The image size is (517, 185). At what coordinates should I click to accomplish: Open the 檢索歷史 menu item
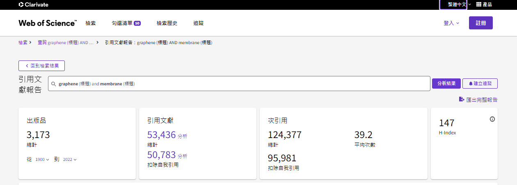pos(167,23)
